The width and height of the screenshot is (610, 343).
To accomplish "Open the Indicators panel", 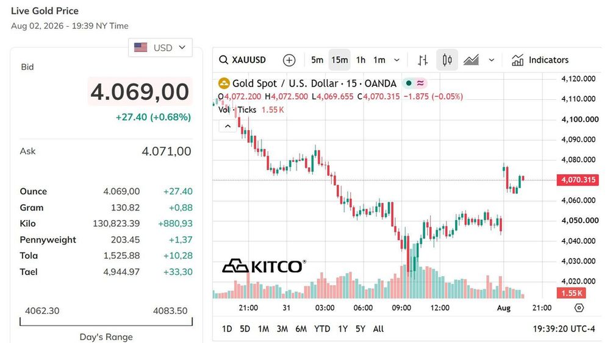I will click(540, 60).
